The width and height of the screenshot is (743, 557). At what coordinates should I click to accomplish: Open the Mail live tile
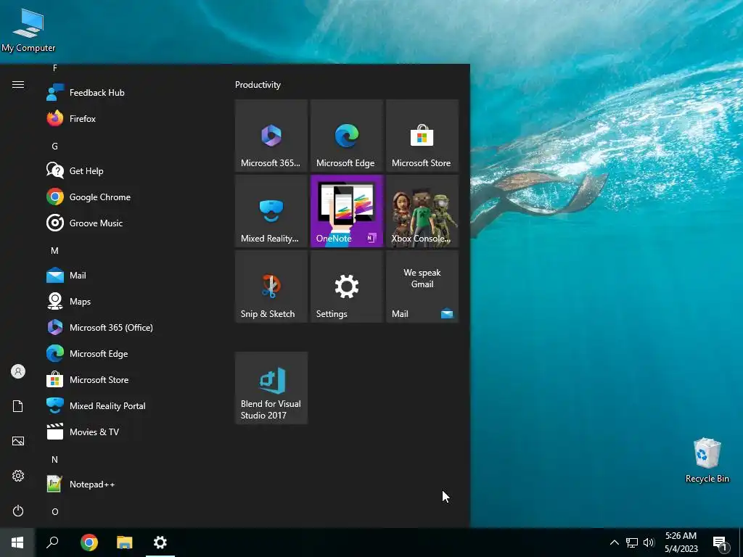pos(422,286)
